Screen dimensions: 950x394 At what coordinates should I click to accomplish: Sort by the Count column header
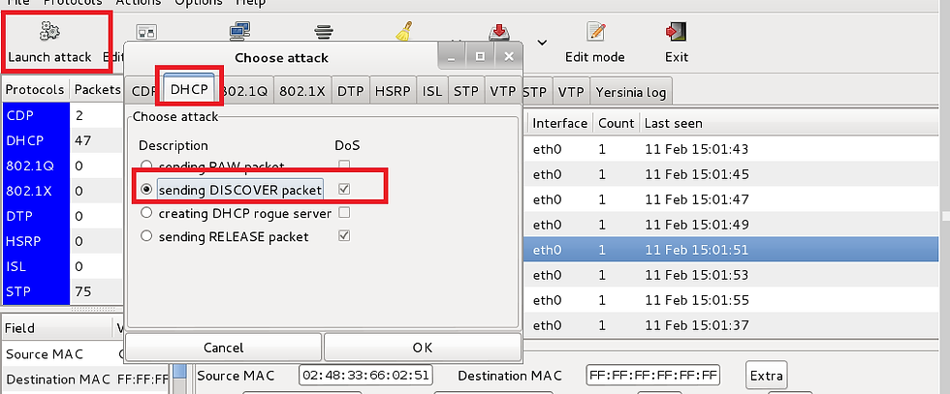coord(616,124)
